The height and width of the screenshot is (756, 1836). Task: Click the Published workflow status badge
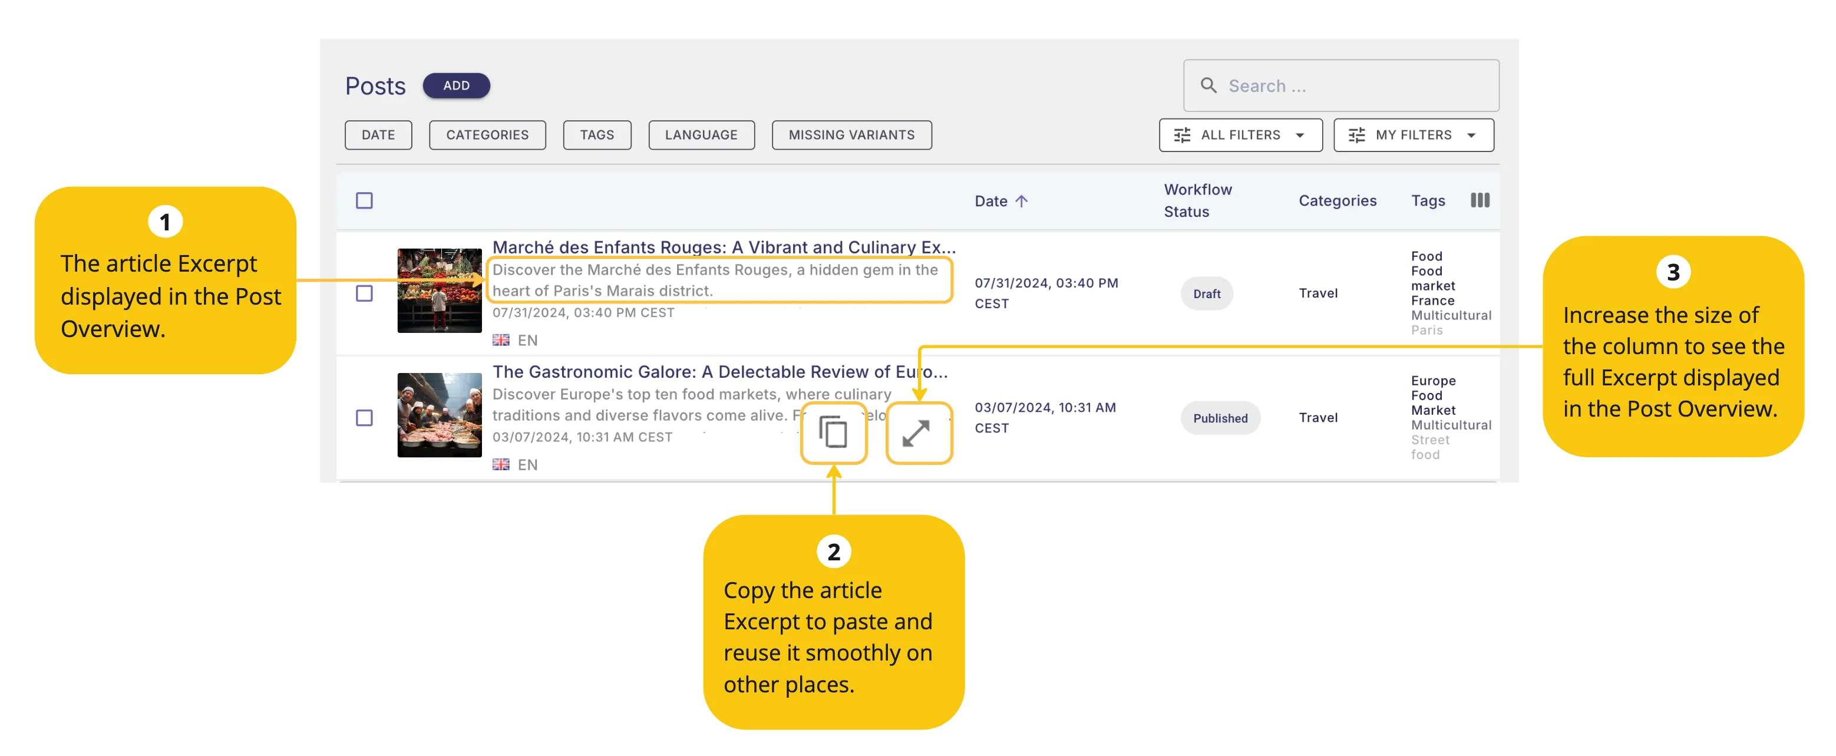tap(1220, 418)
